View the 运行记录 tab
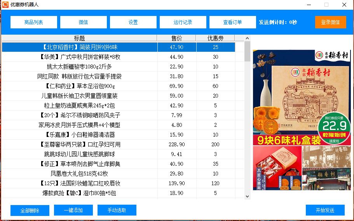 pyautogui.click(x=183, y=22)
